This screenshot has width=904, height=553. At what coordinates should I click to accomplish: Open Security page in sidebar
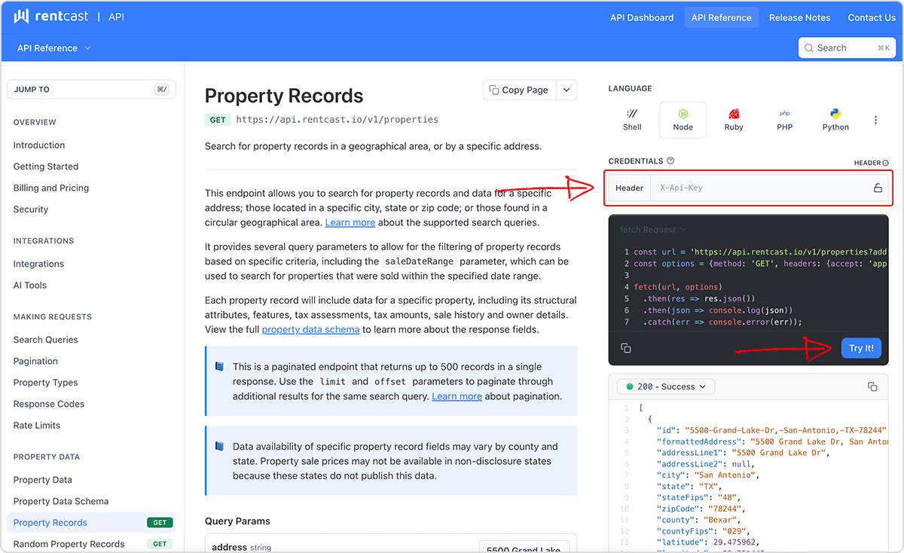(31, 209)
